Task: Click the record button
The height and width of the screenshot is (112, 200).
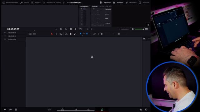Action: 75,29
